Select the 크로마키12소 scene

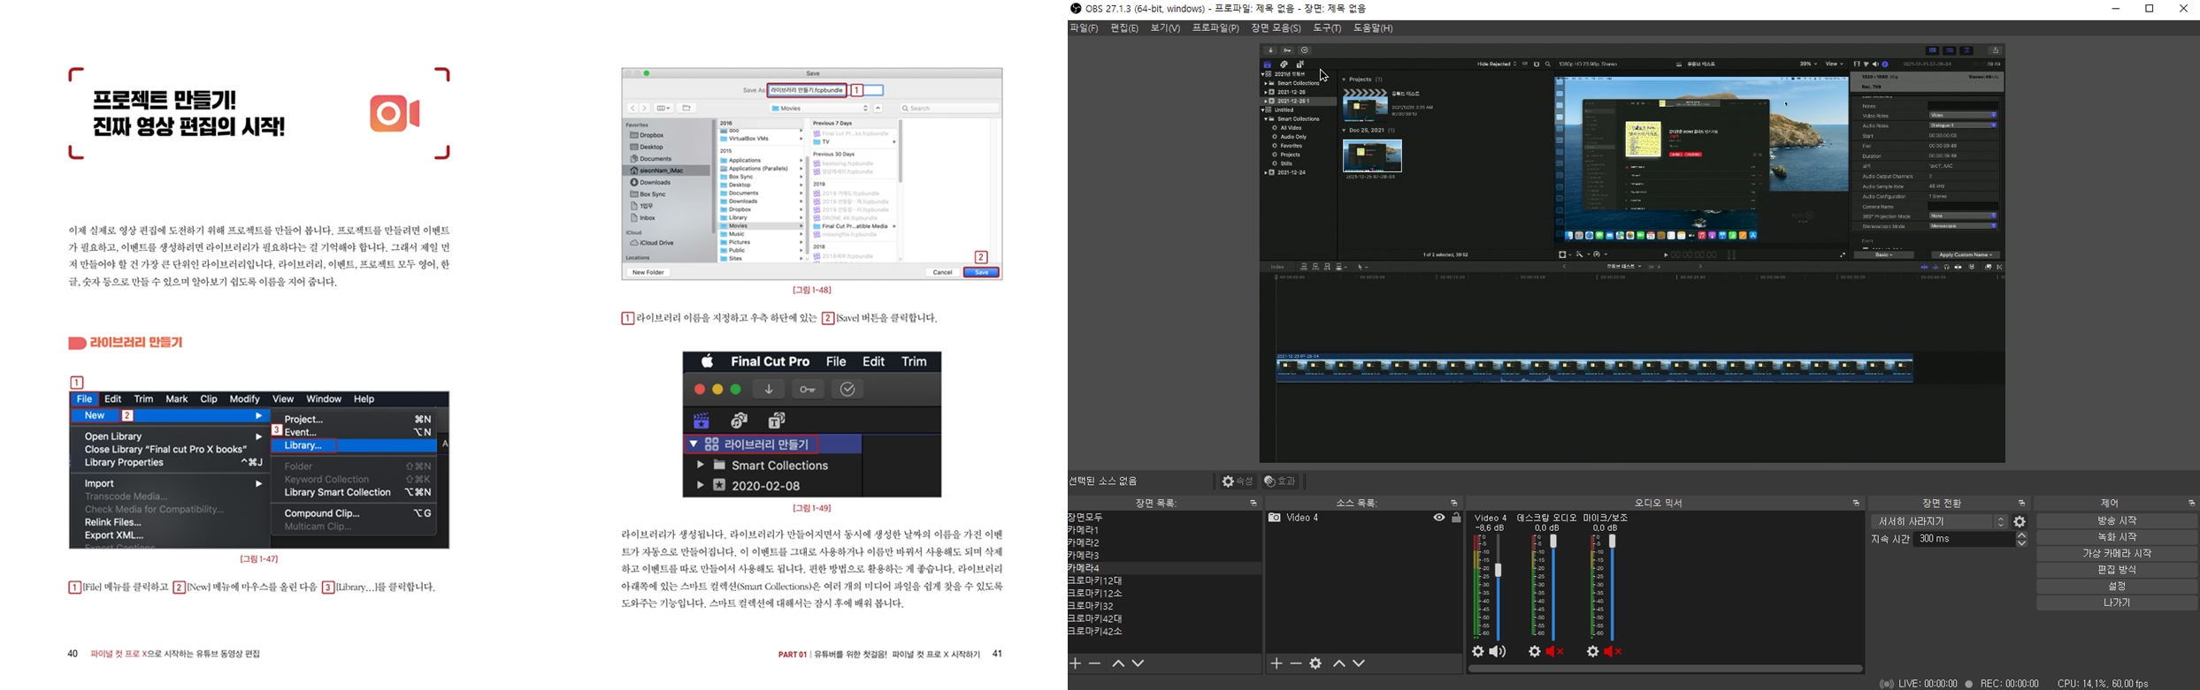(1164, 594)
